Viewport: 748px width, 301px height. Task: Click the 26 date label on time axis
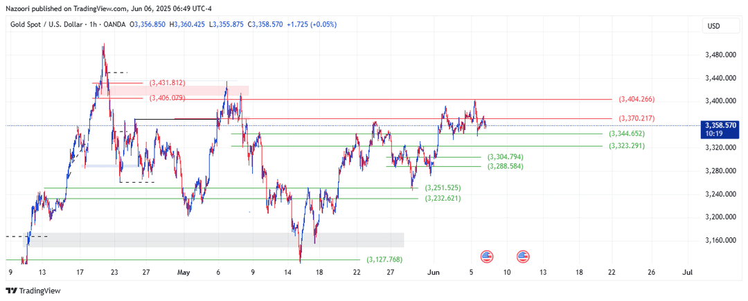pyautogui.click(x=652, y=273)
